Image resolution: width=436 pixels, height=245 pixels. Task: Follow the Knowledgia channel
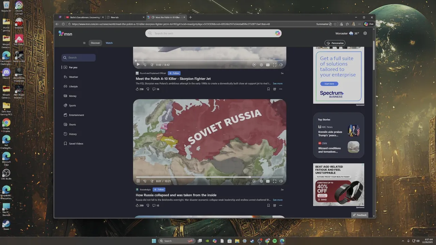[159, 190]
